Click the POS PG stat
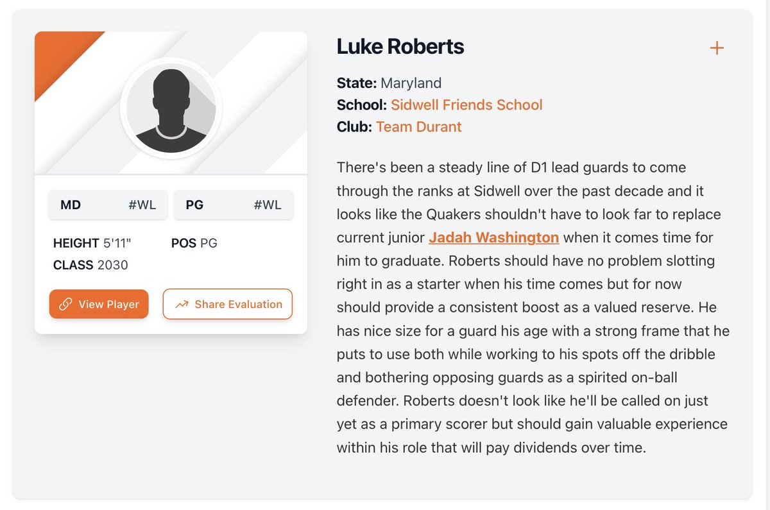 pyautogui.click(x=194, y=244)
